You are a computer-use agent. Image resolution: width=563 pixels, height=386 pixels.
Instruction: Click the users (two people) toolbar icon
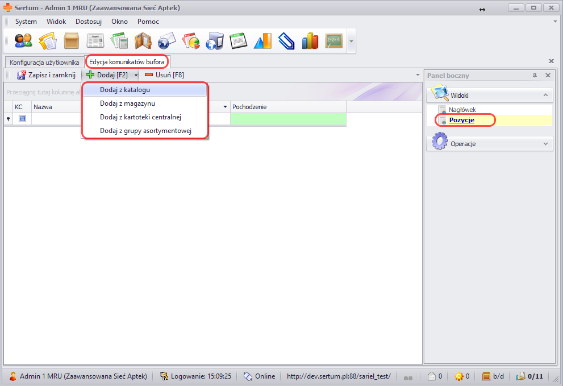click(x=23, y=41)
